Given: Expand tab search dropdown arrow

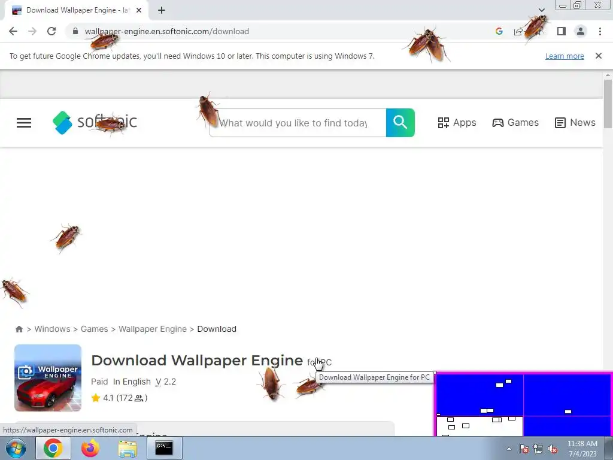Looking at the screenshot, I should coord(541,10).
